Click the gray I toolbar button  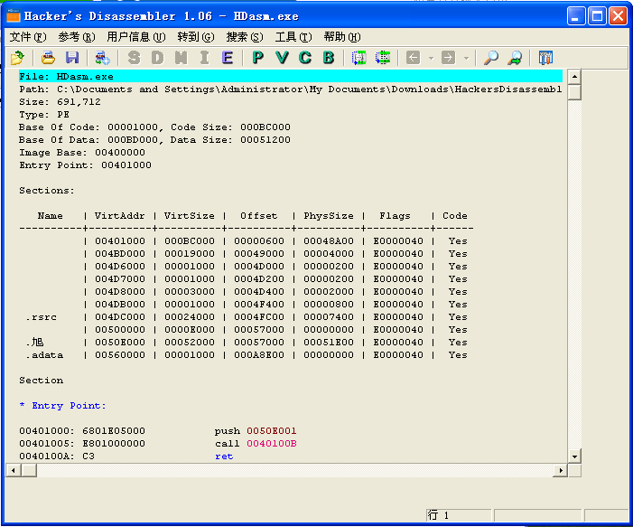204,58
